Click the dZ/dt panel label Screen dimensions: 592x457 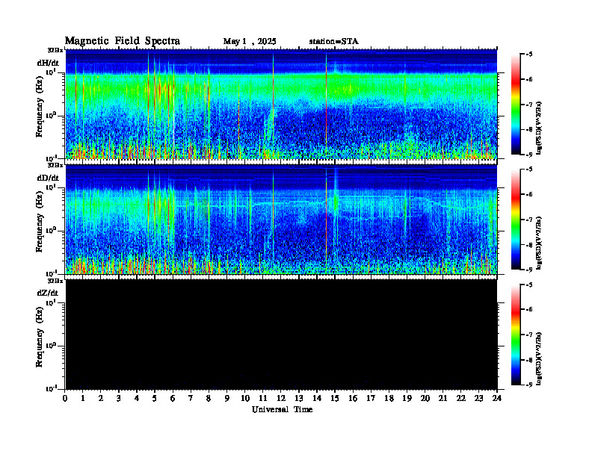click(x=48, y=293)
